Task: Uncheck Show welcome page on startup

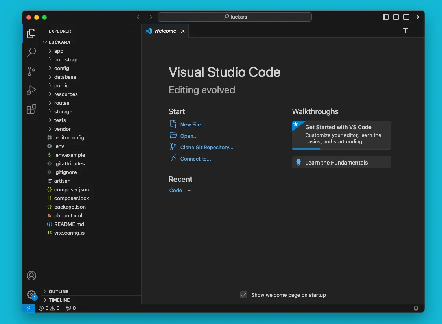Action: tap(244, 295)
